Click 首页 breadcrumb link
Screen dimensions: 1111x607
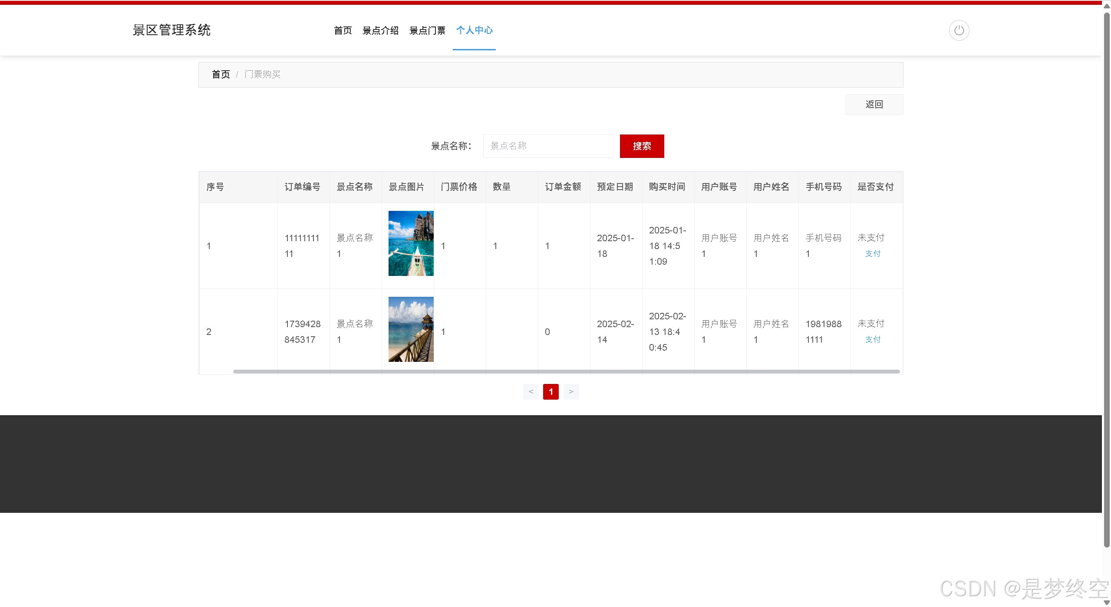click(x=221, y=75)
